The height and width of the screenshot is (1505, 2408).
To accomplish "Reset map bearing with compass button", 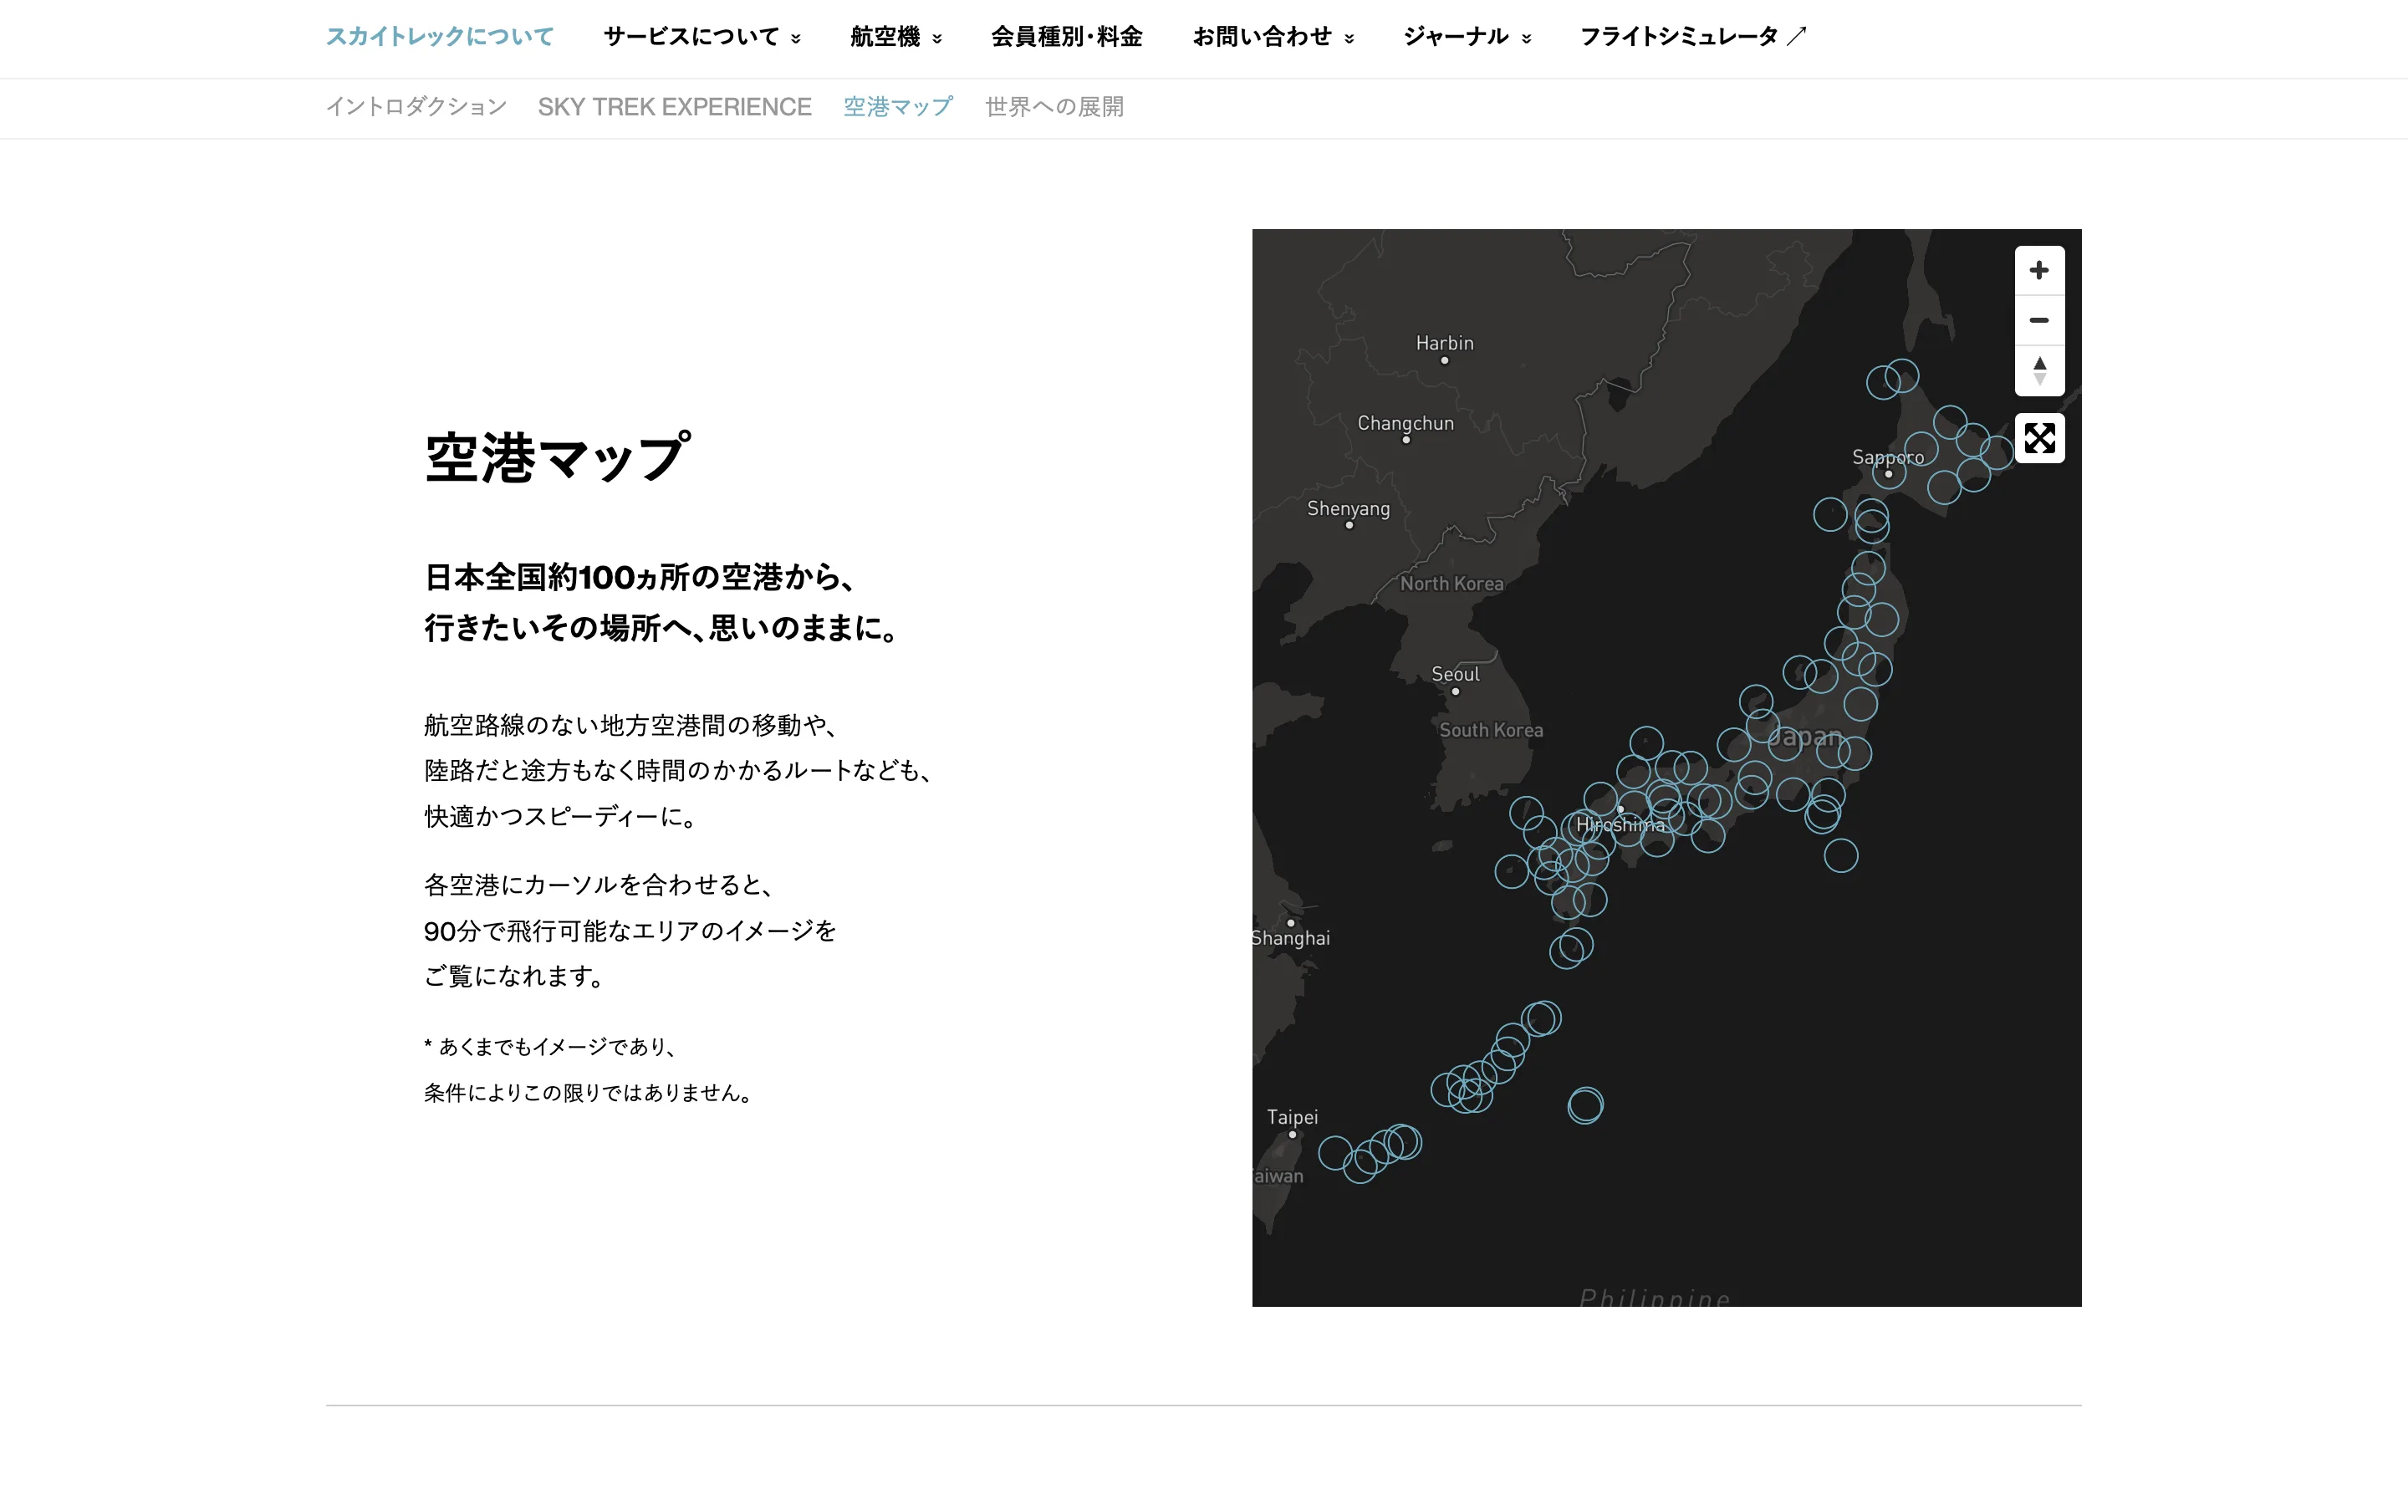I will (x=2038, y=370).
